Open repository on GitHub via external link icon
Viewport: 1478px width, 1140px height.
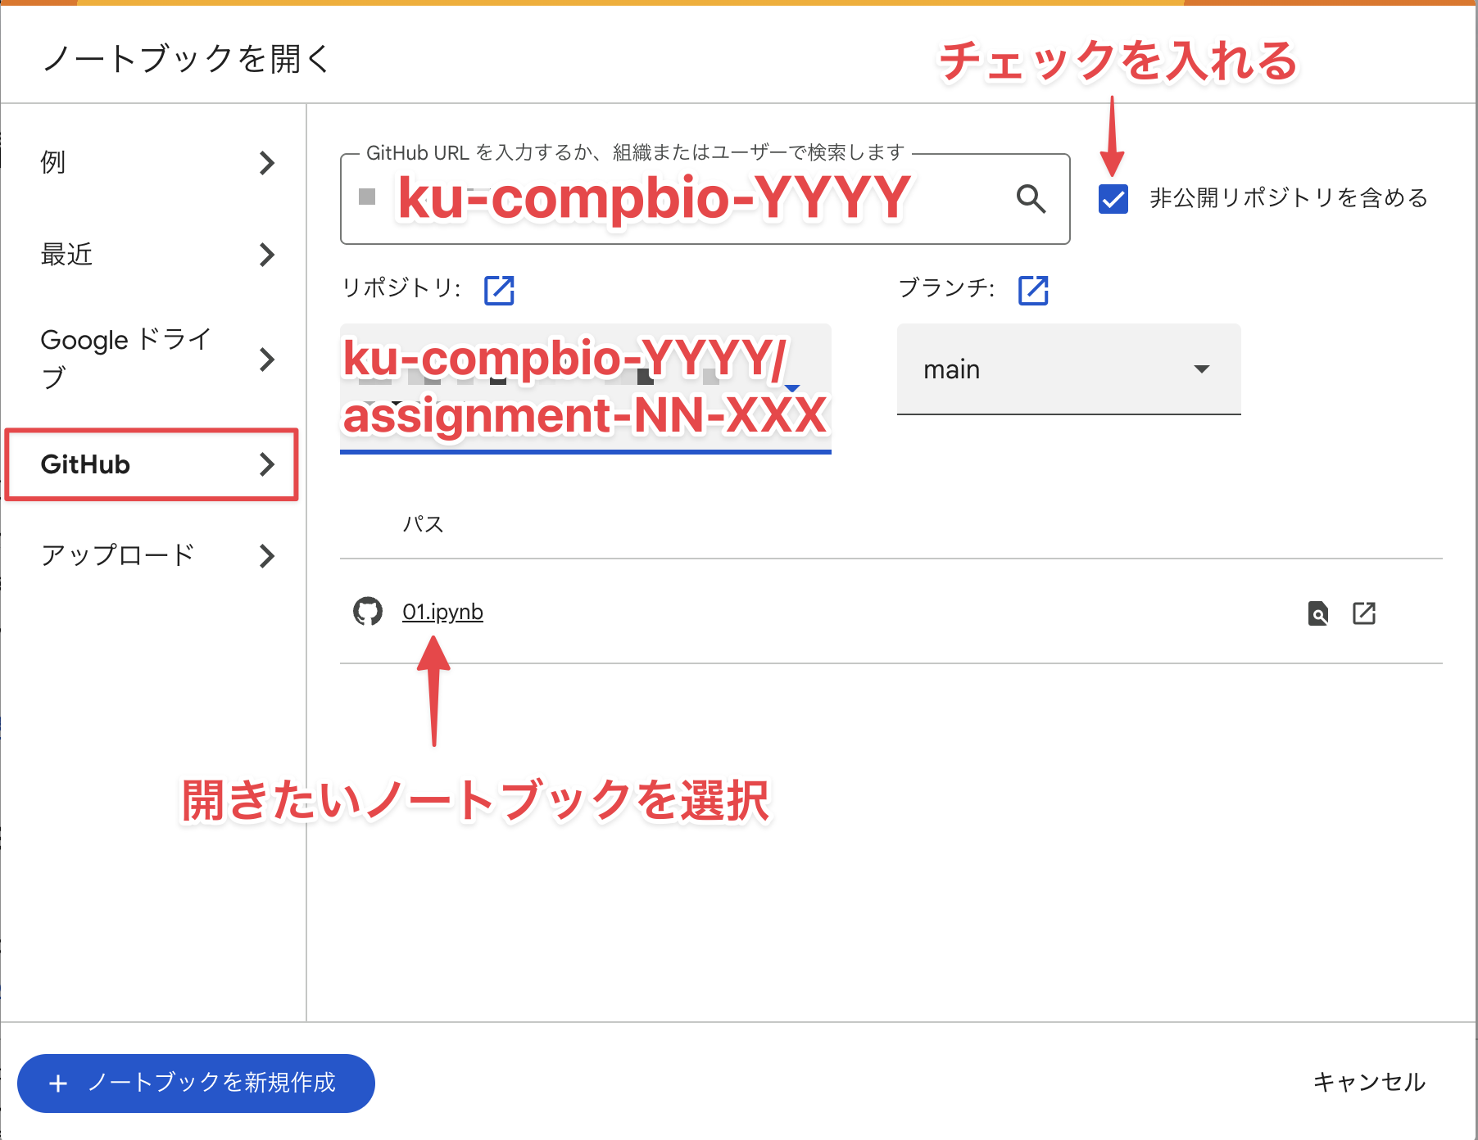point(500,289)
